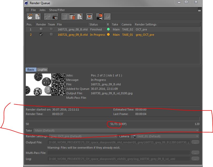Click the Log path field
Image resolution: width=213 pixels, height=167 pixels.
pos(119,159)
